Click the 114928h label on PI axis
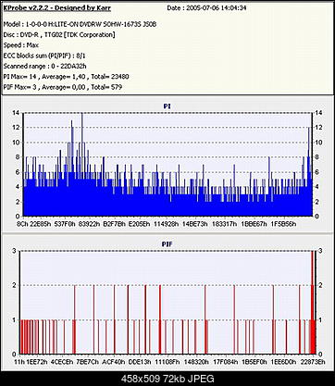 167,224
